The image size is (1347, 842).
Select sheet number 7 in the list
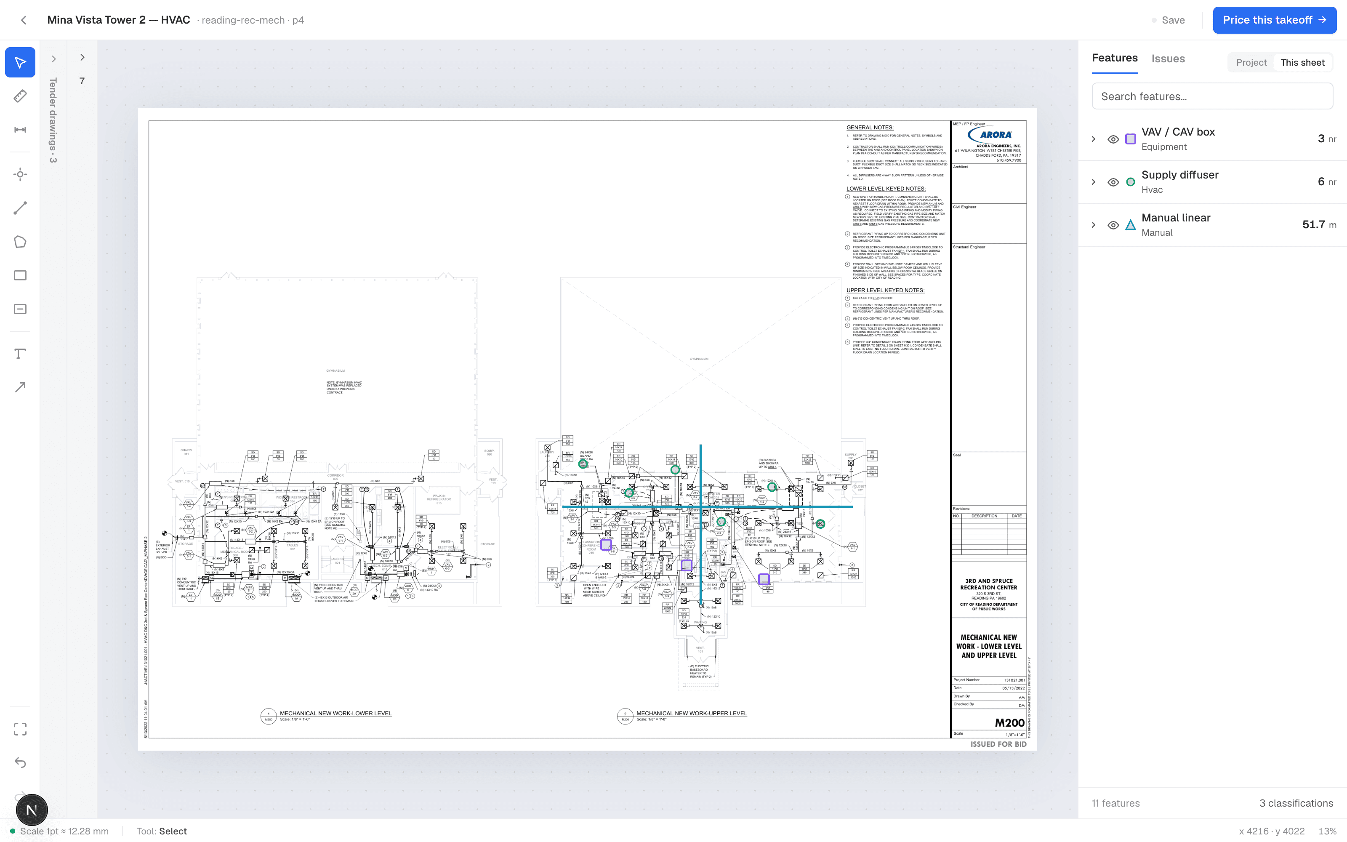click(82, 81)
